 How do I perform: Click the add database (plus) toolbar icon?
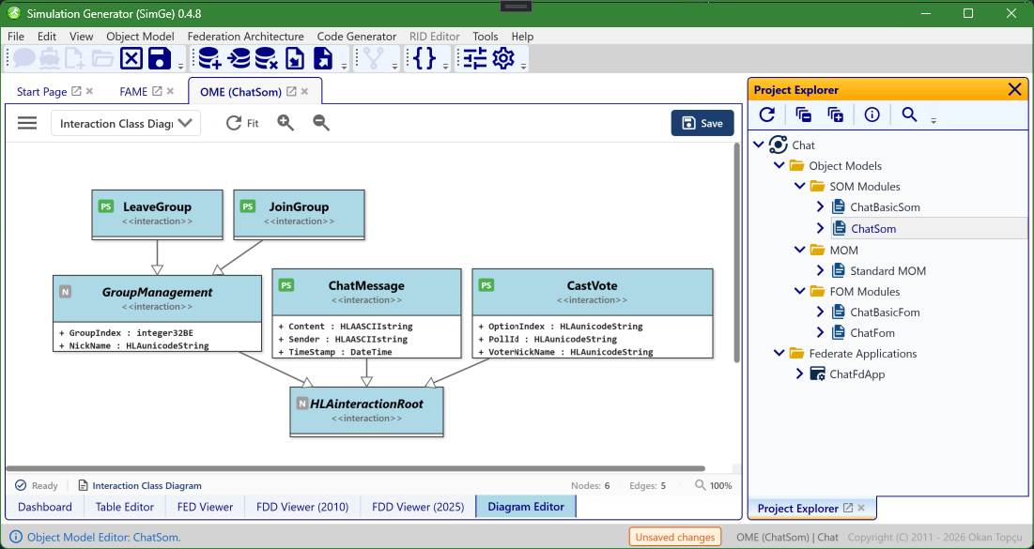point(209,59)
